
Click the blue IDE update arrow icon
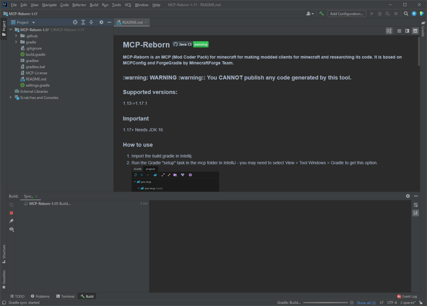(414, 14)
